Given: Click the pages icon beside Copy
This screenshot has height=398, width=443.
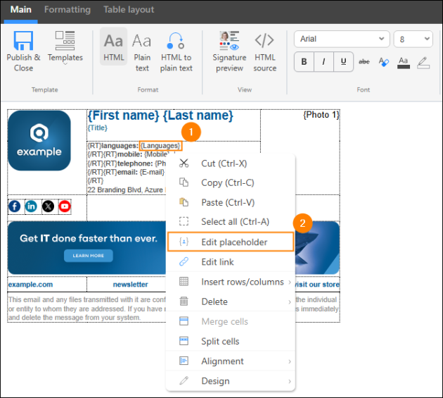Looking at the screenshot, I should coord(184,182).
